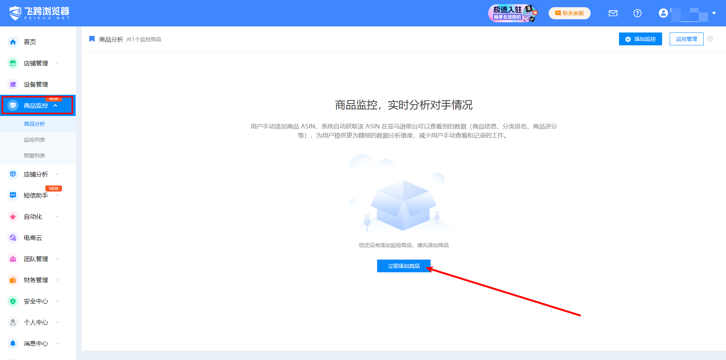The image size is (726, 360).
Task: Click the 立即添加商品 button
Action: (x=403, y=266)
